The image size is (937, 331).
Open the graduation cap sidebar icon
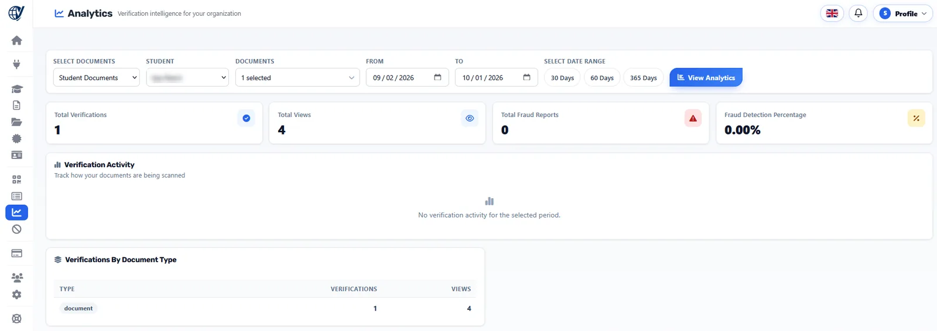pyautogui.click(x=16, y=89)
